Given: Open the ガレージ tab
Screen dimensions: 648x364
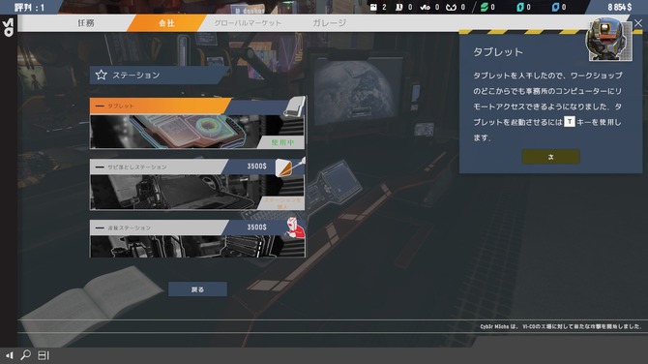Looking at the screenshot, I should coord(329,23).
